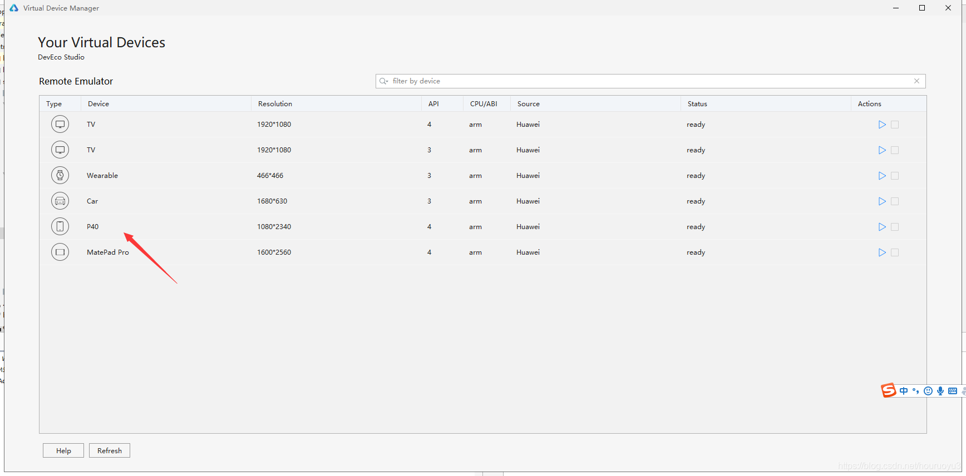Image resolution: width=966 pixels, height=476 pixels.
Task: Start the P40 emulator
Action: click(882, 227)
